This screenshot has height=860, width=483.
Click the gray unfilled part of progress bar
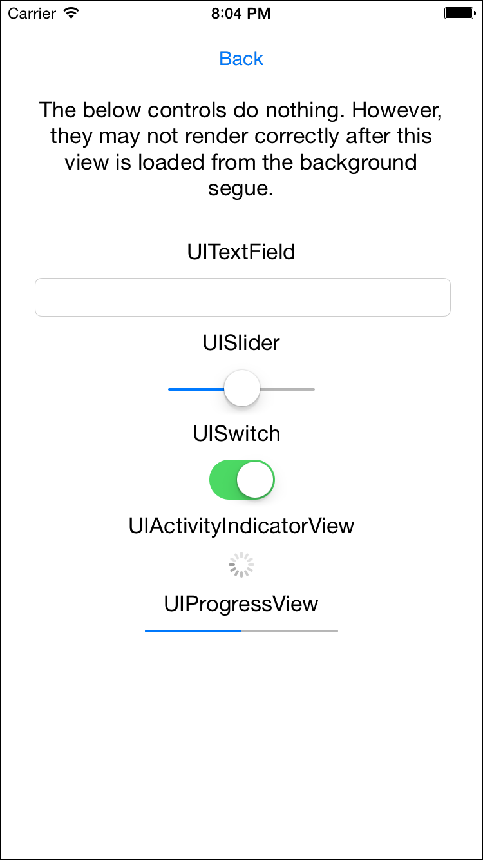(290, 631)
